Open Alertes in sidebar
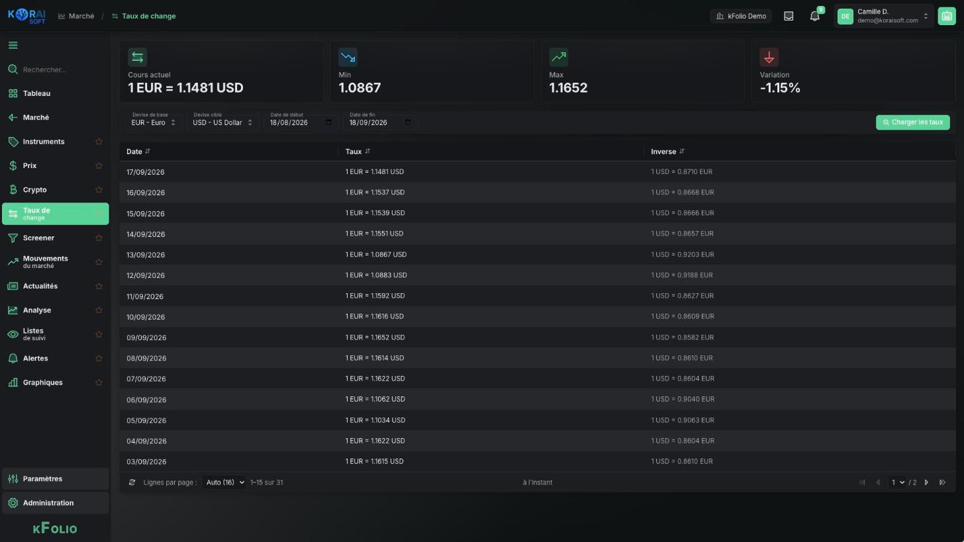This screenshot has height=542, width=964. click(x=55, y=359)
